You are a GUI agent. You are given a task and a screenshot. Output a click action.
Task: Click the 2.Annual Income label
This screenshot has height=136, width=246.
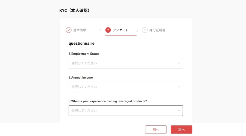click(x=81, y=78)
